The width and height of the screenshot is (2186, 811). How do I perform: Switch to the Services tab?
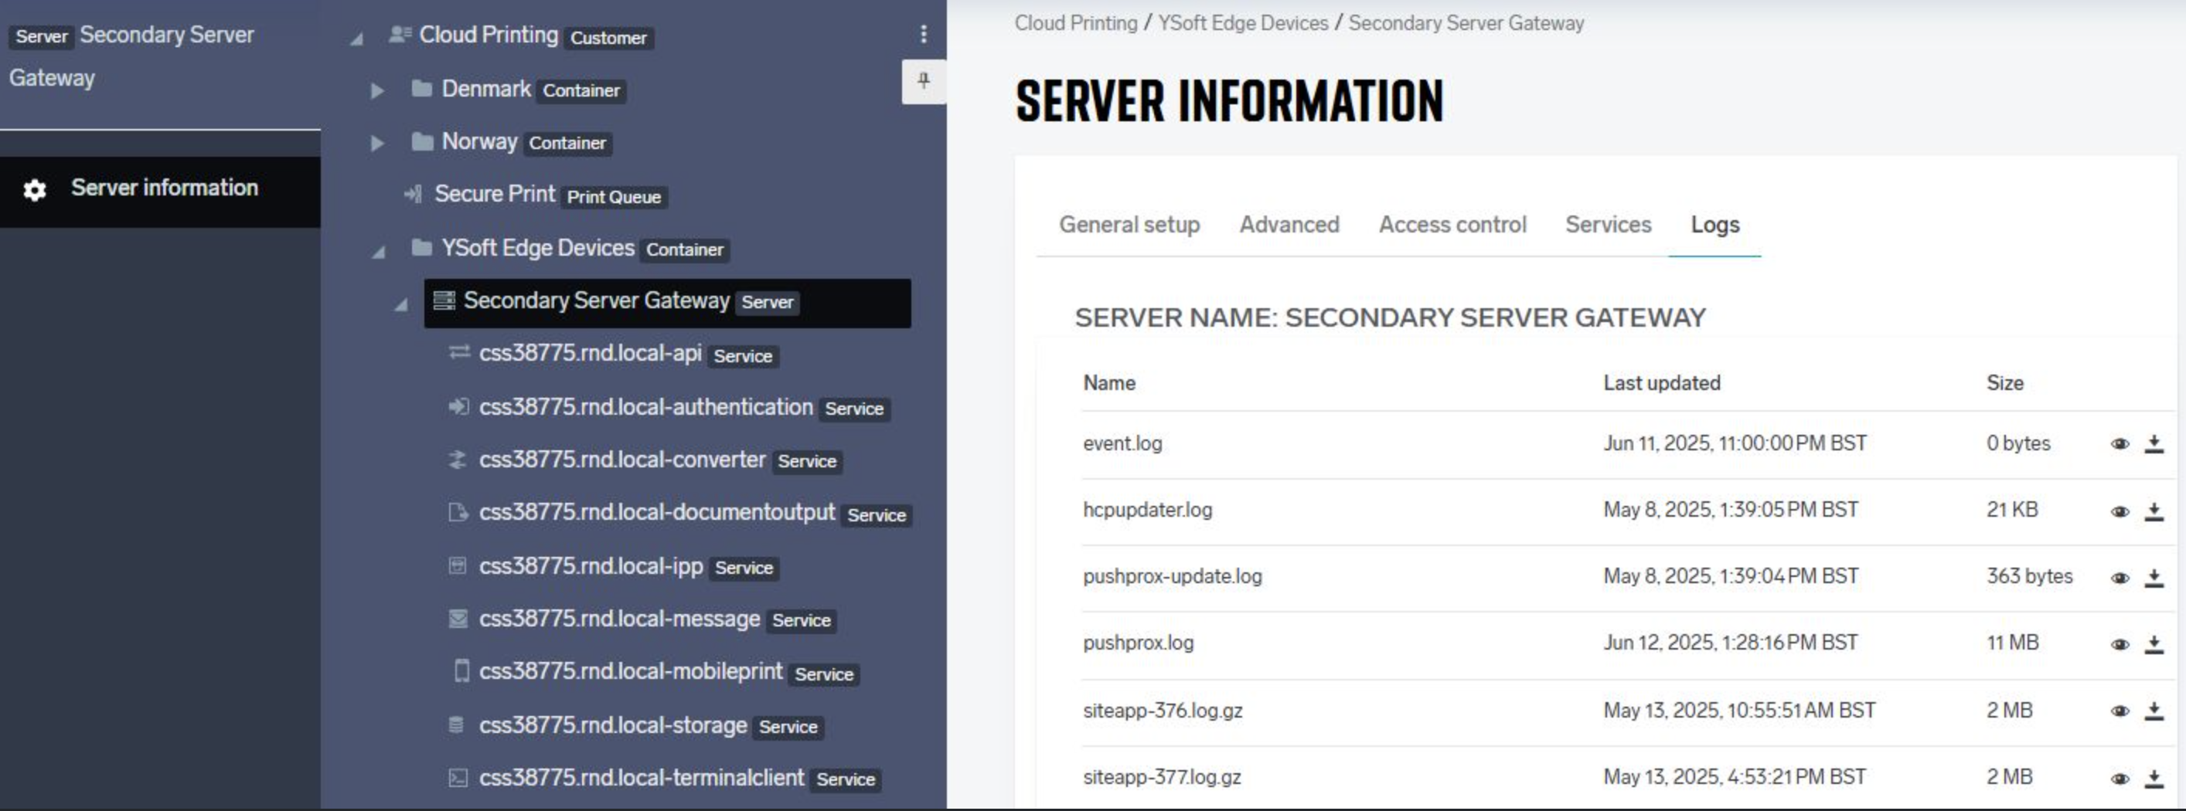coord(1607,225)
